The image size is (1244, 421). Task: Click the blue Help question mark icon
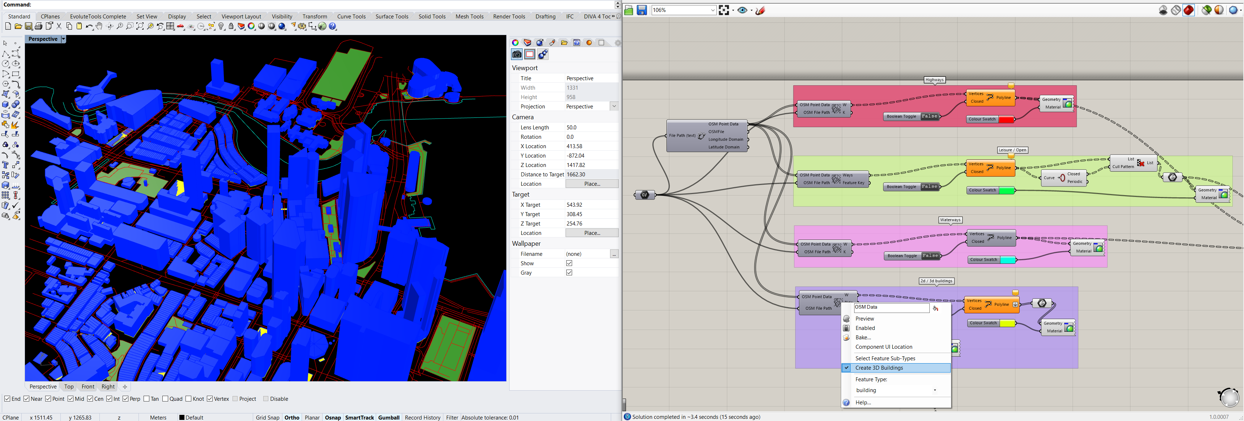pos(333,26)
